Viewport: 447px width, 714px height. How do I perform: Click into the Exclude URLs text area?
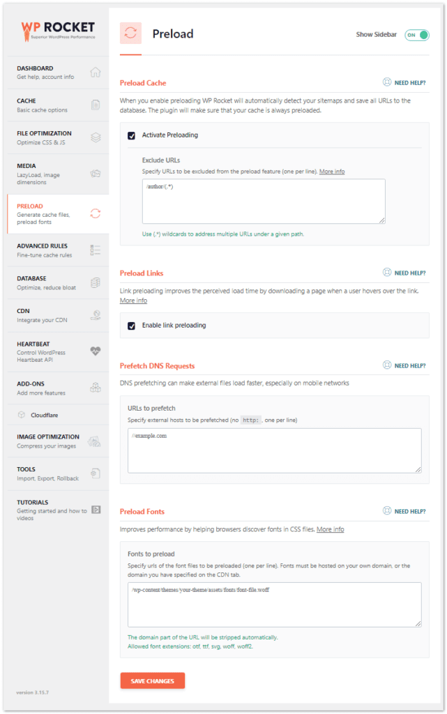click(264, 201)
